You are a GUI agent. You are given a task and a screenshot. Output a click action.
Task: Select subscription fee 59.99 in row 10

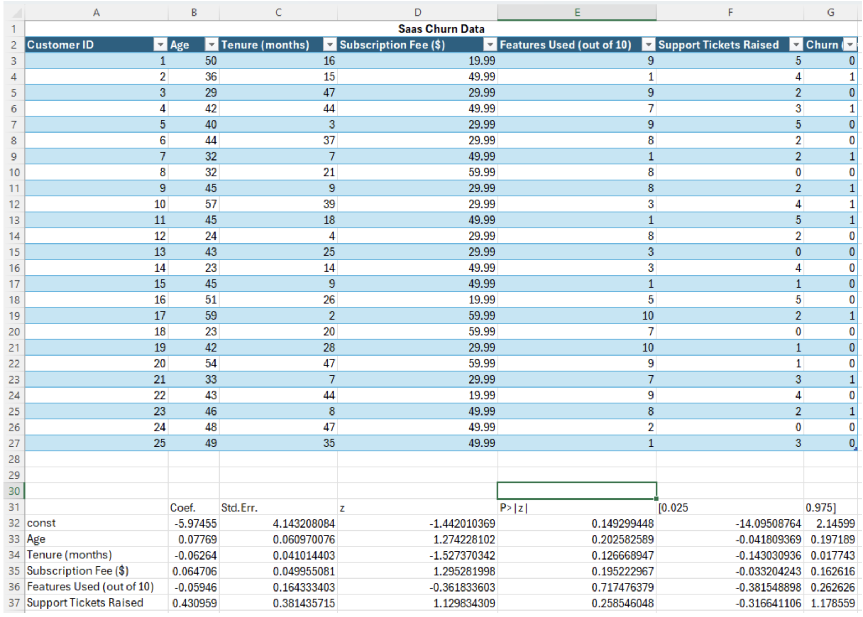(417, 172)
